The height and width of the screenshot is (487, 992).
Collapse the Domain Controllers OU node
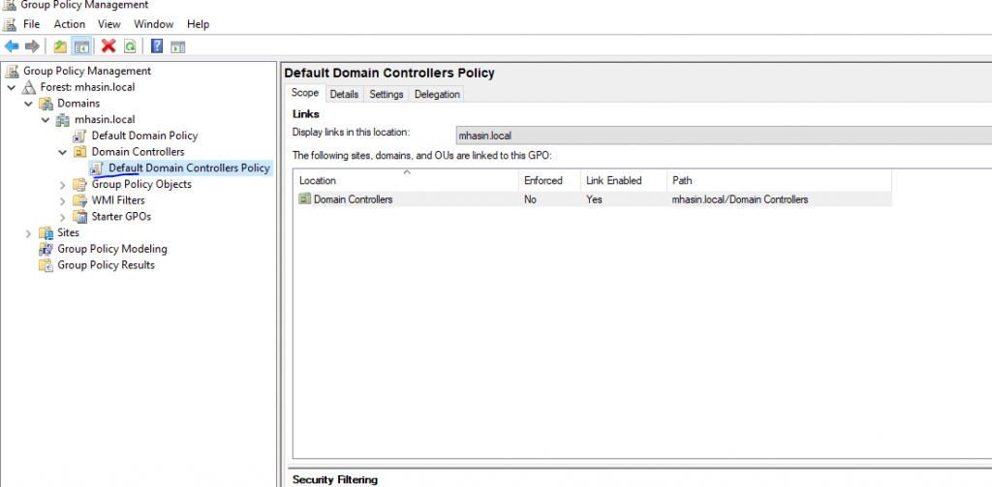click(63, 152)
